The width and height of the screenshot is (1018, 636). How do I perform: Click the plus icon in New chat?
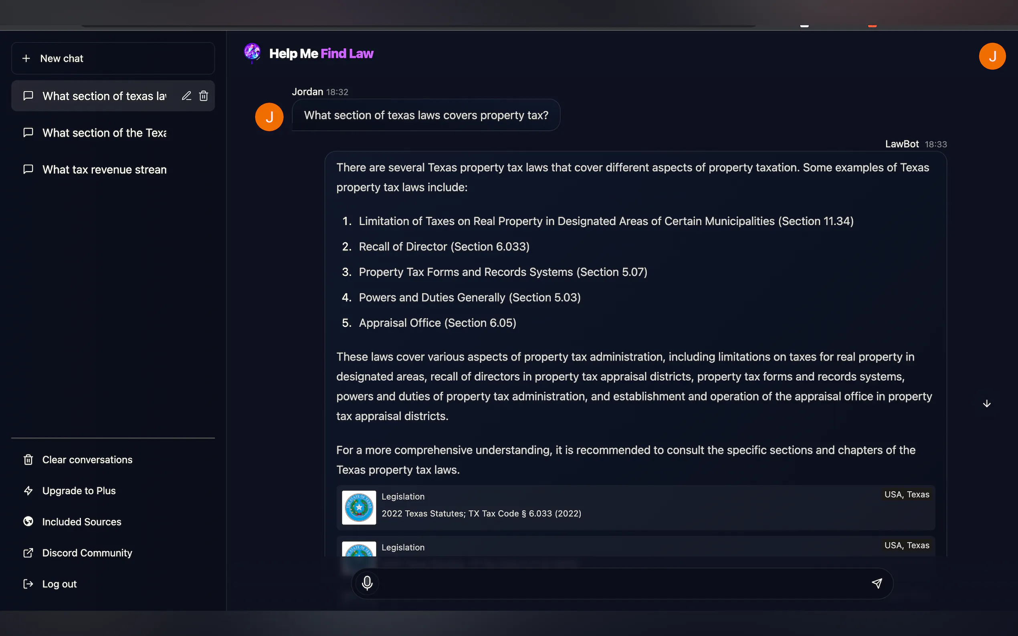pos(26,58)
